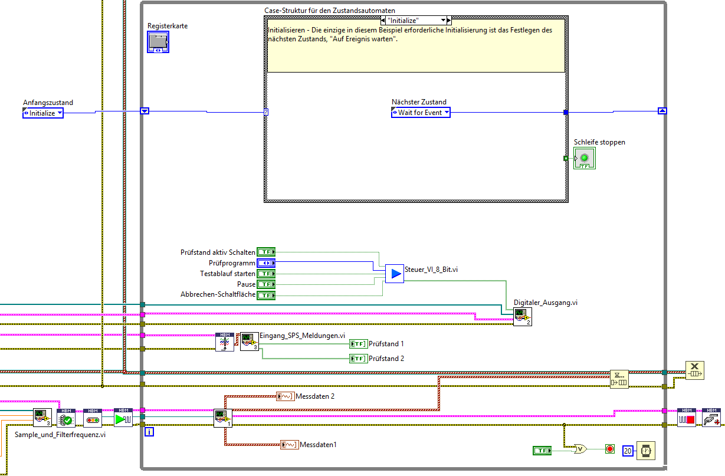This screenshot has height=476, width=725.
Task: Select the HBM node with green checkmark
Action: (x=67, y=418)
